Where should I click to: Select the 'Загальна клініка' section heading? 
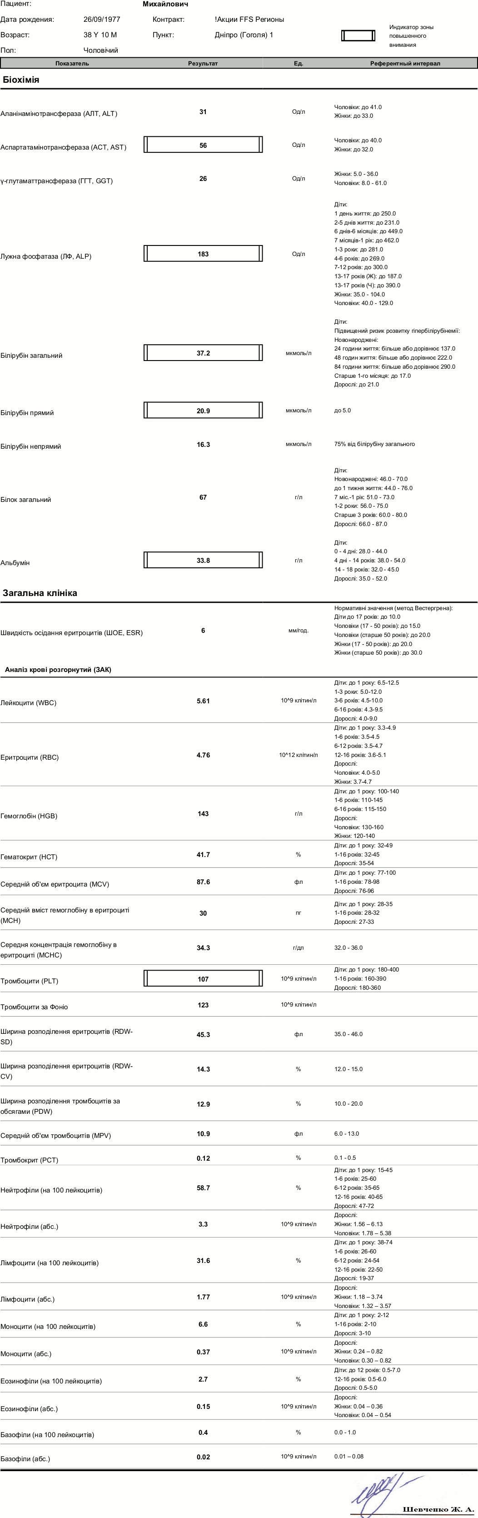[40, 593]
